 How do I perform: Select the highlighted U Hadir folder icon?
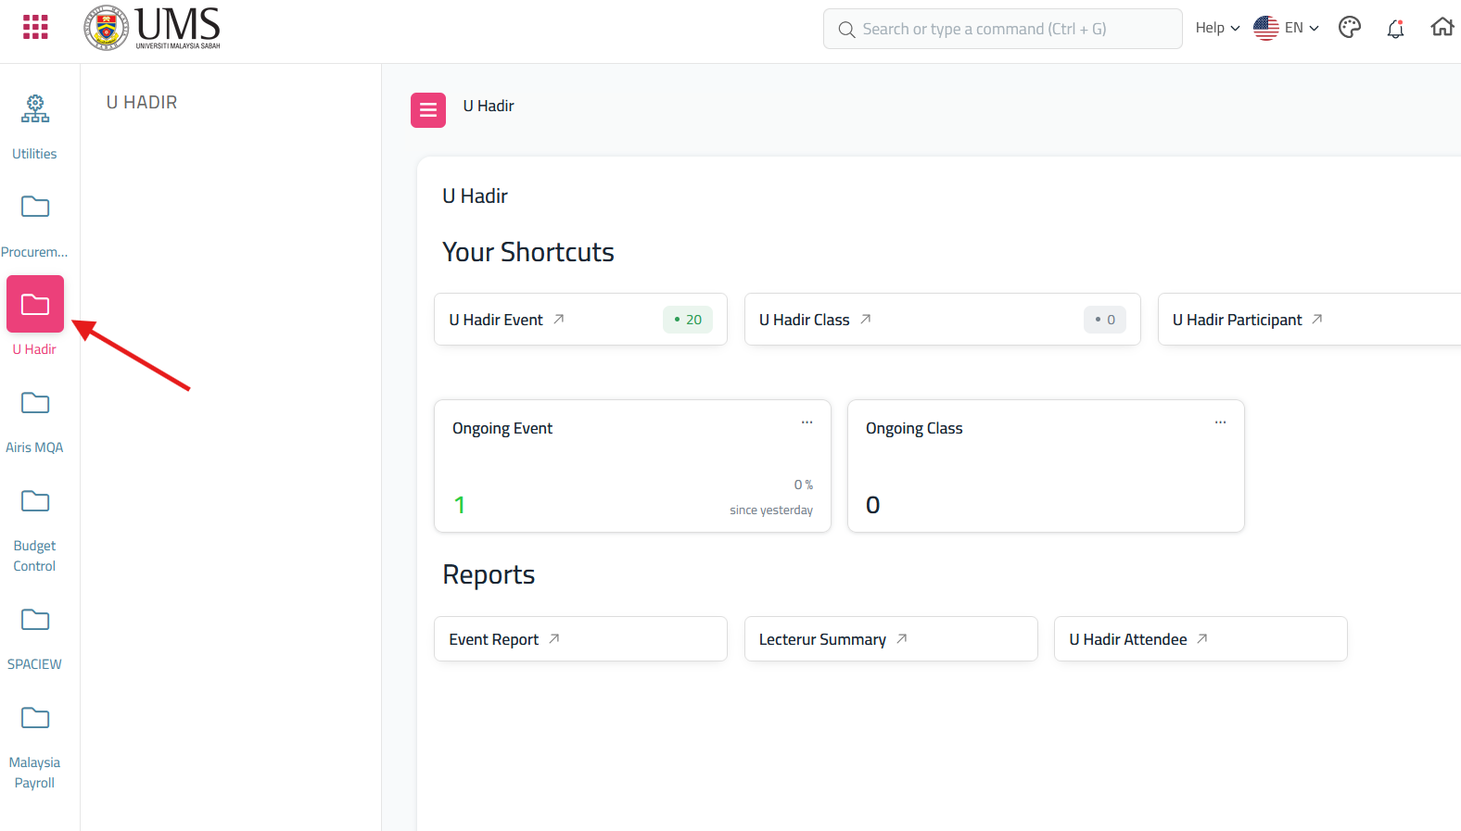[x=35, y=304]
